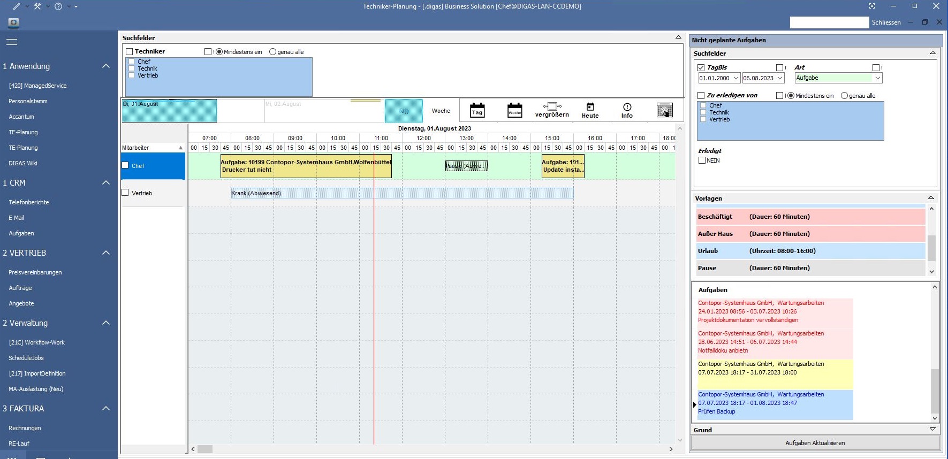This screenshot has width=948, height=459.
Task: Select 'genau alle' radio next to Techniker
Action: pyautogui.click(x=273, y=52)
